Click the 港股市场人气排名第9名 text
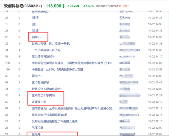The width and height of the screenshot is (169, 136). [x=109, y=6]
